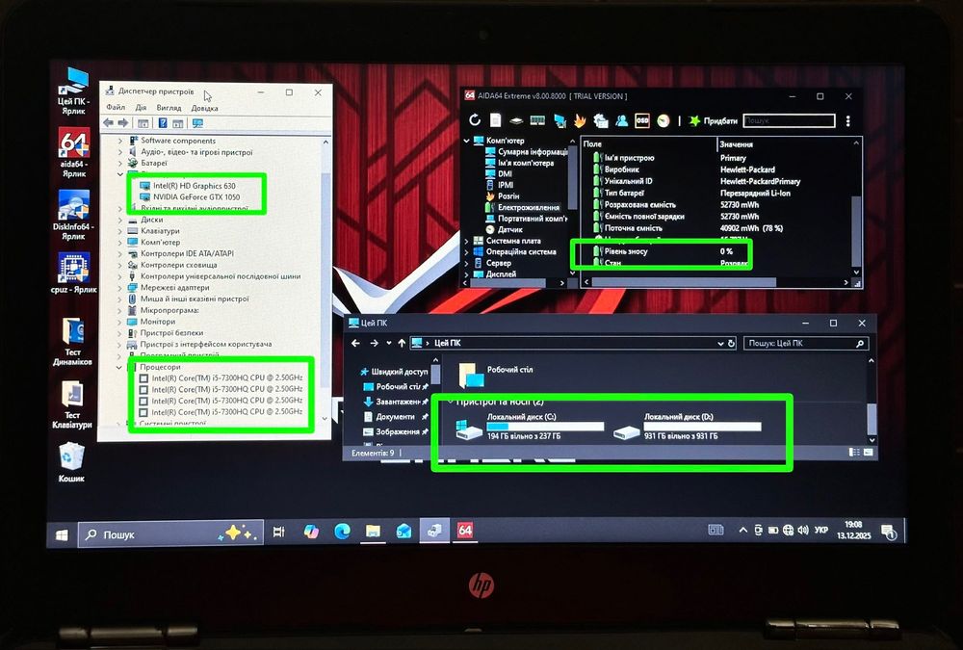Open Copilot from the taskbar

(x=311, y=531)
